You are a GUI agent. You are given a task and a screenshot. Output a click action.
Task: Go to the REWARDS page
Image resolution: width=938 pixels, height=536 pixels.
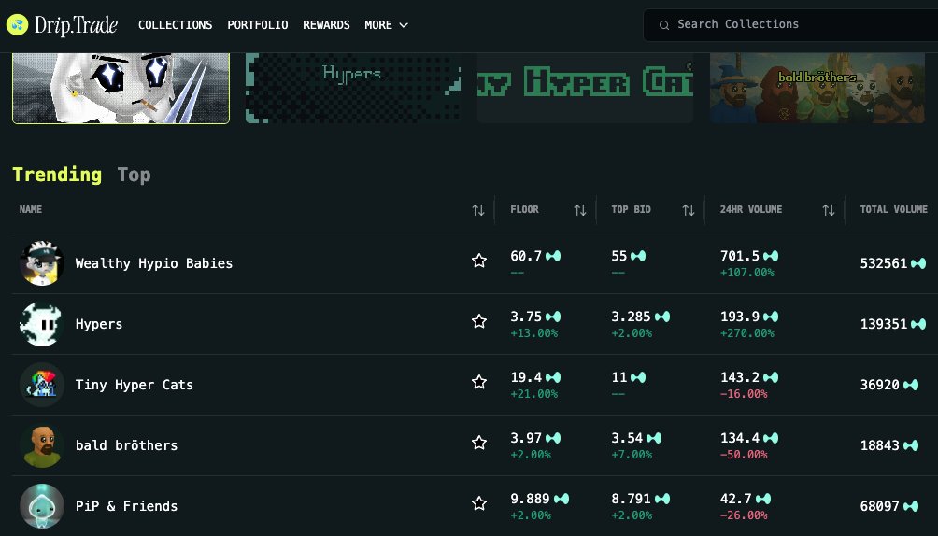click(x=326, y=25)
